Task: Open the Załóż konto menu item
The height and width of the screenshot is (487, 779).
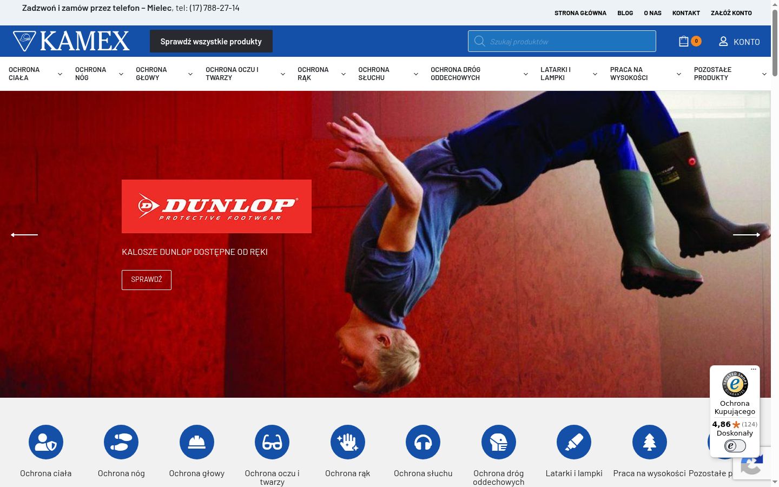Action: point(731,13)
